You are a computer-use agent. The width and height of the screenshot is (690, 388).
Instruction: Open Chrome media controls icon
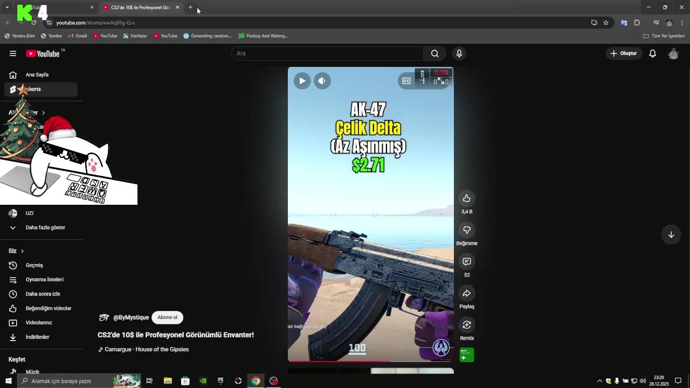tap(656, 23)
